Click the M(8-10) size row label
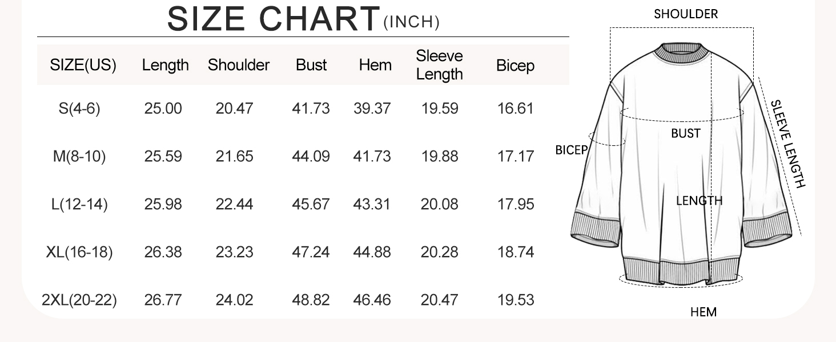 (x=79, y=156)
